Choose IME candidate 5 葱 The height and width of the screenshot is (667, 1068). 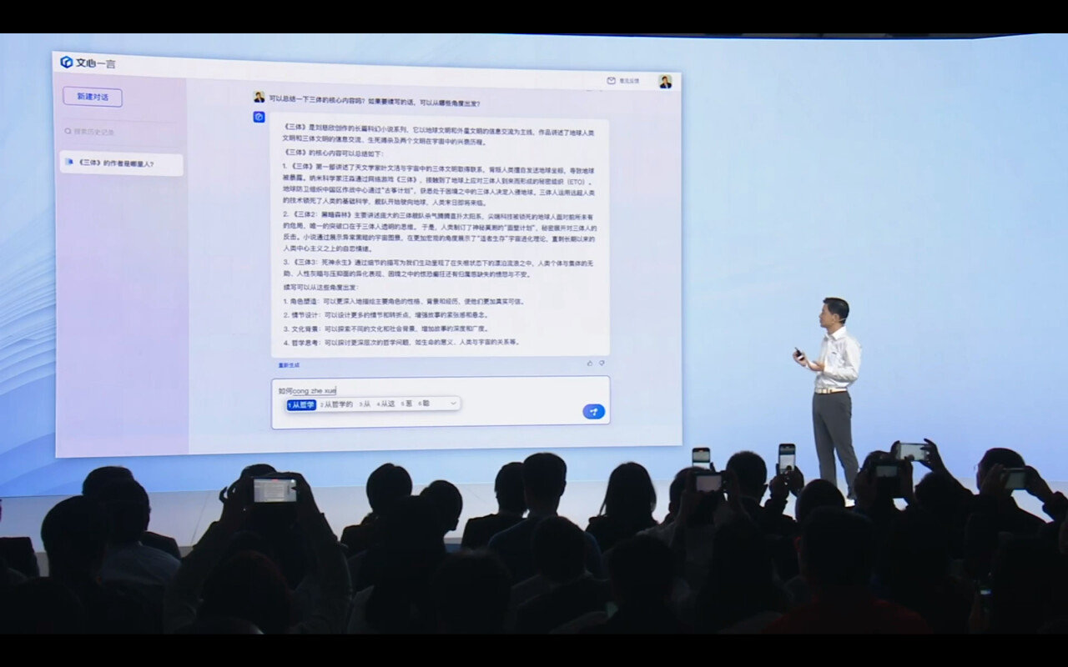[x=406, y=404]
